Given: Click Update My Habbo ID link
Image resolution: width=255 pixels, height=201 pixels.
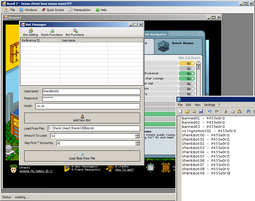Looking at the screenshot, I should pos(36,171).
